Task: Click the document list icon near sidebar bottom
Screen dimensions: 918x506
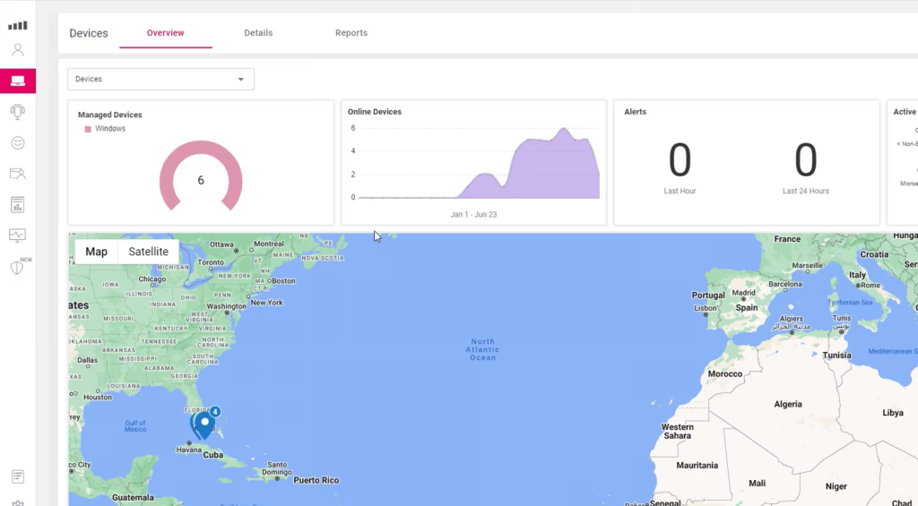Action: 18,476
